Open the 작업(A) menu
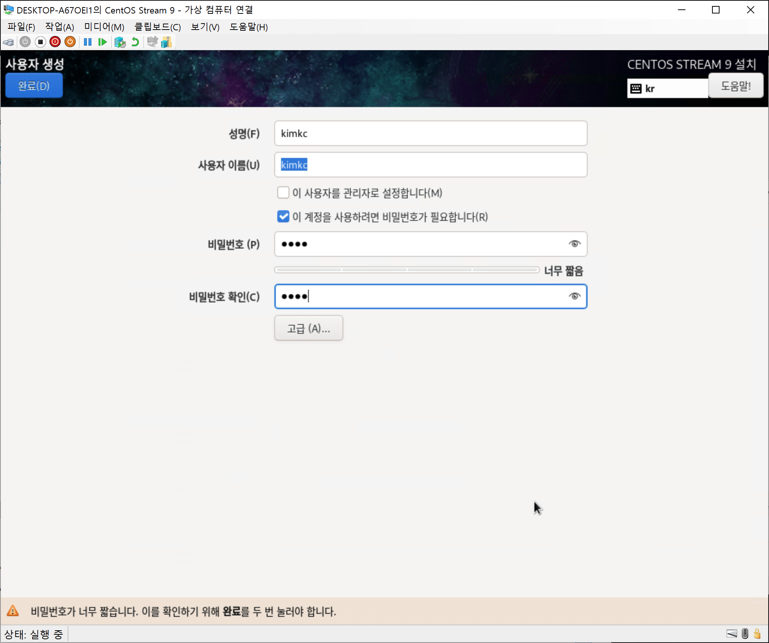The image size is (769, 643). [x=60, y=27]
